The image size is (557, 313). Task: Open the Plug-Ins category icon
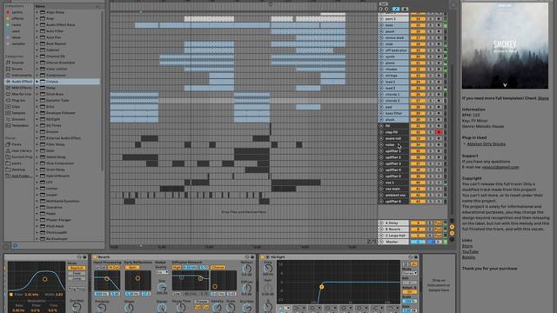tap(8, 101)
